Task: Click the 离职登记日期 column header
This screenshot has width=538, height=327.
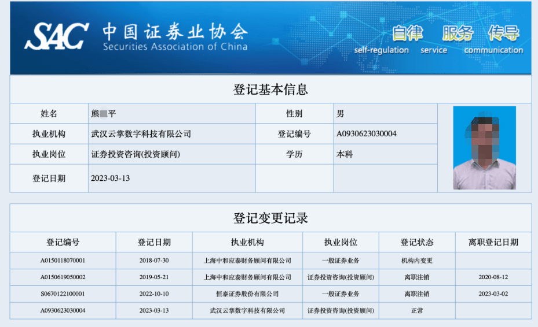Action: click(493, 242)
